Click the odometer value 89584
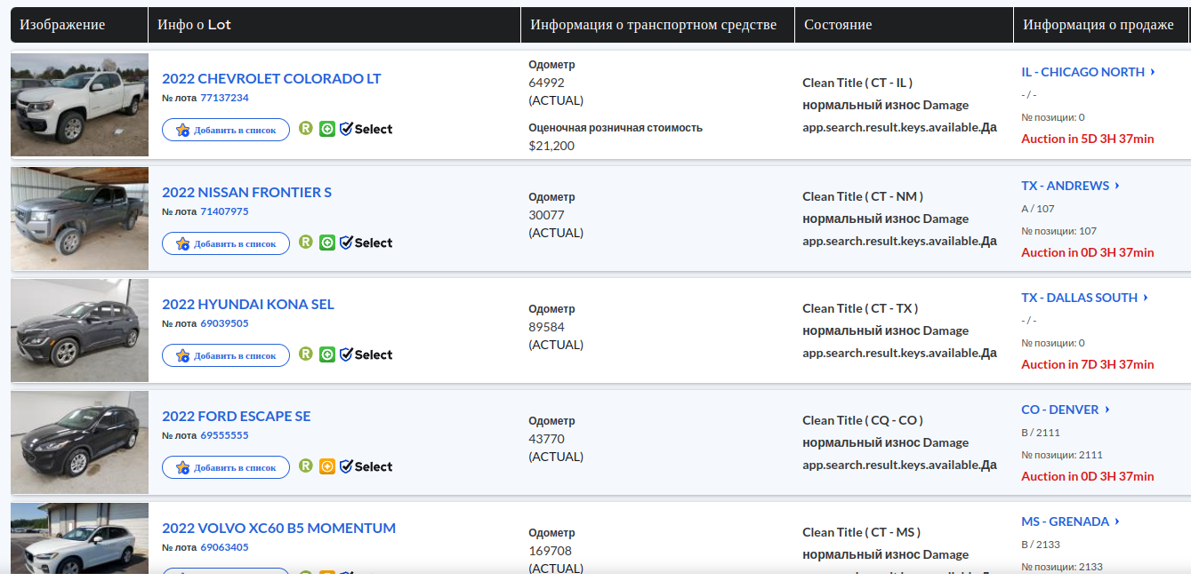 point(546,327)
